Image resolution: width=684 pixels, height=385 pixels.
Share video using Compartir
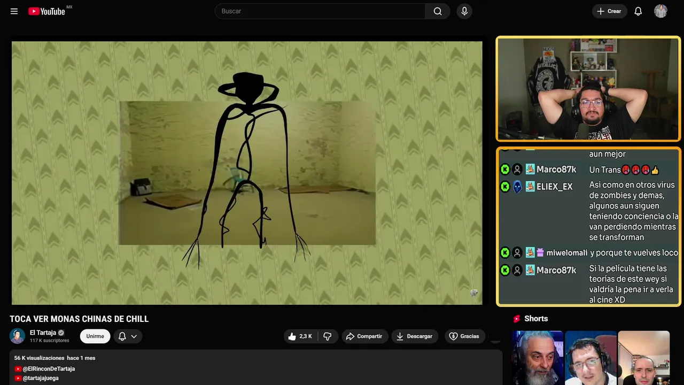(364, 336)
